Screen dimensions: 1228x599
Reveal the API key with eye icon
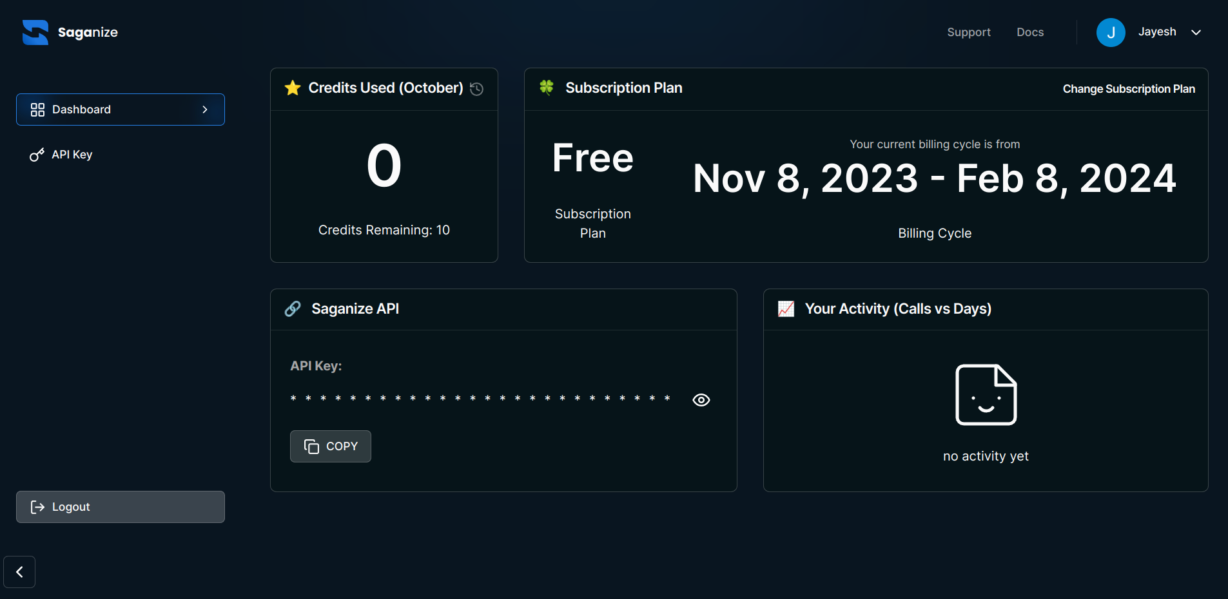pos(701,400)
